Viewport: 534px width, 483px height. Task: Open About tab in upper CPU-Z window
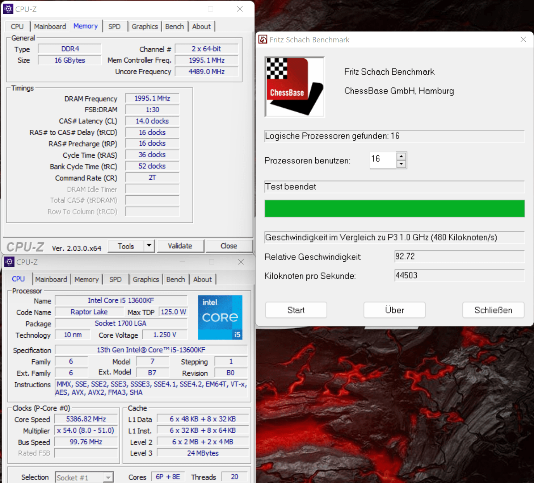tap(201, 26)
